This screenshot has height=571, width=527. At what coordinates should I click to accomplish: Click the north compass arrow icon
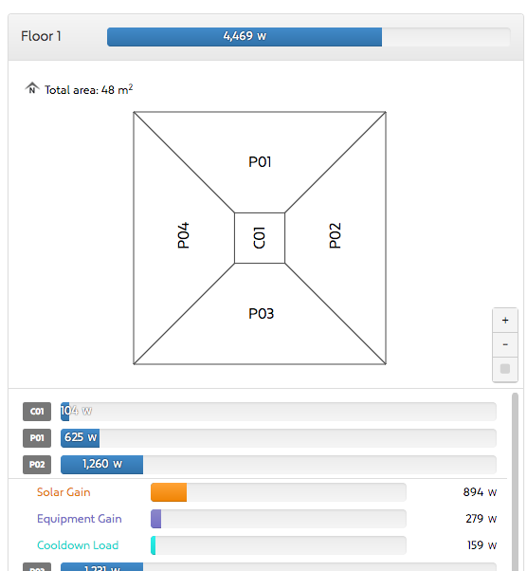32,88
